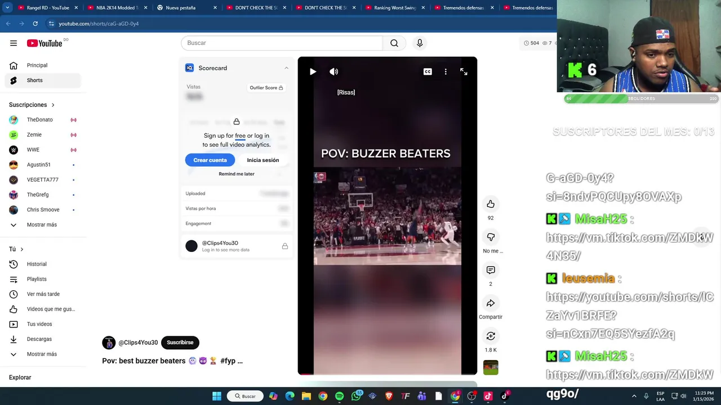The height and width of the screenshot is (405, 721).
Task: Click the magnifier search button
Action: coord(394,43)
